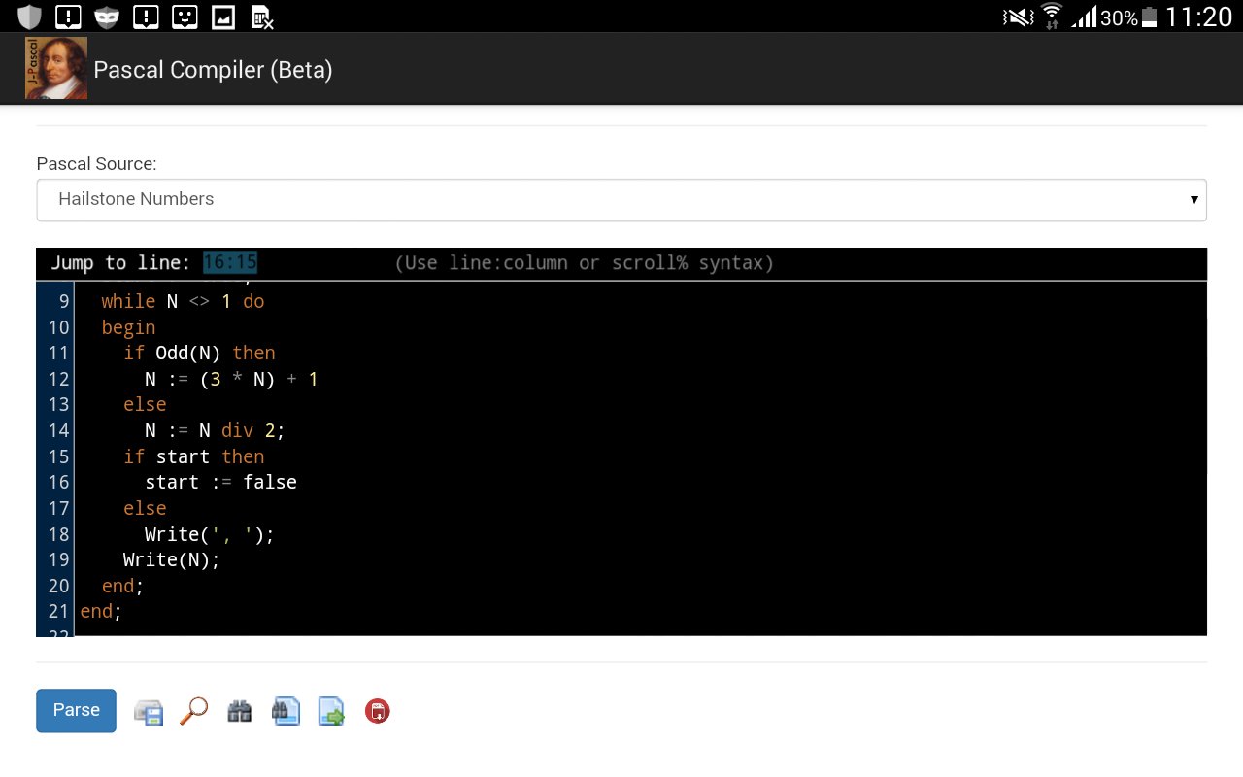Click line number 14 in the gutter
Screen dimensions: 1243x777
[x=58, y=430]
